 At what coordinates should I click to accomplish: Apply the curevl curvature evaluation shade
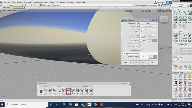click(190, 77)
